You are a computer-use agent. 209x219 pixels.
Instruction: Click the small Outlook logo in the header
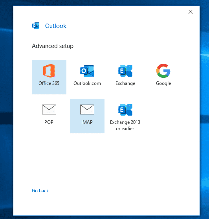click(x=36, y=26)
